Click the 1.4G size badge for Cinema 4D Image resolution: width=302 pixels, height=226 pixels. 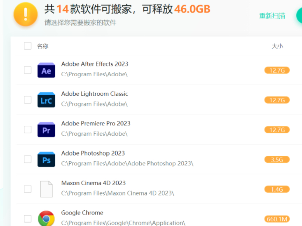pyautogui.click(x=277, y=189)
